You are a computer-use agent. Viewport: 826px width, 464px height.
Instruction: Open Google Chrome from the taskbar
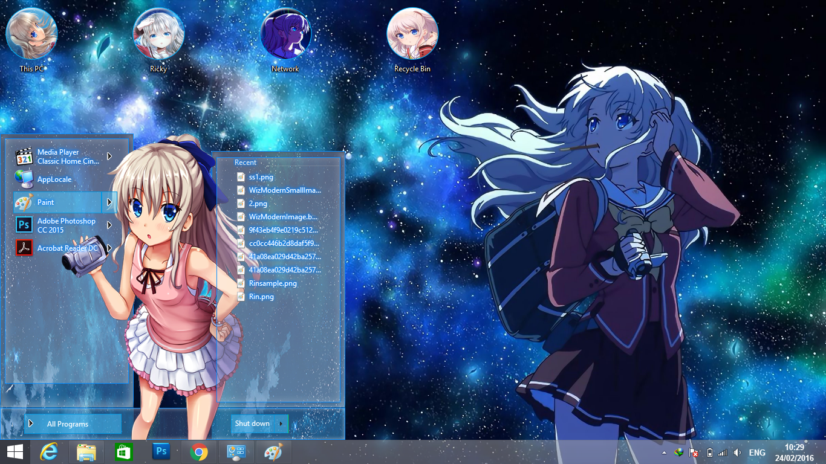199,452
